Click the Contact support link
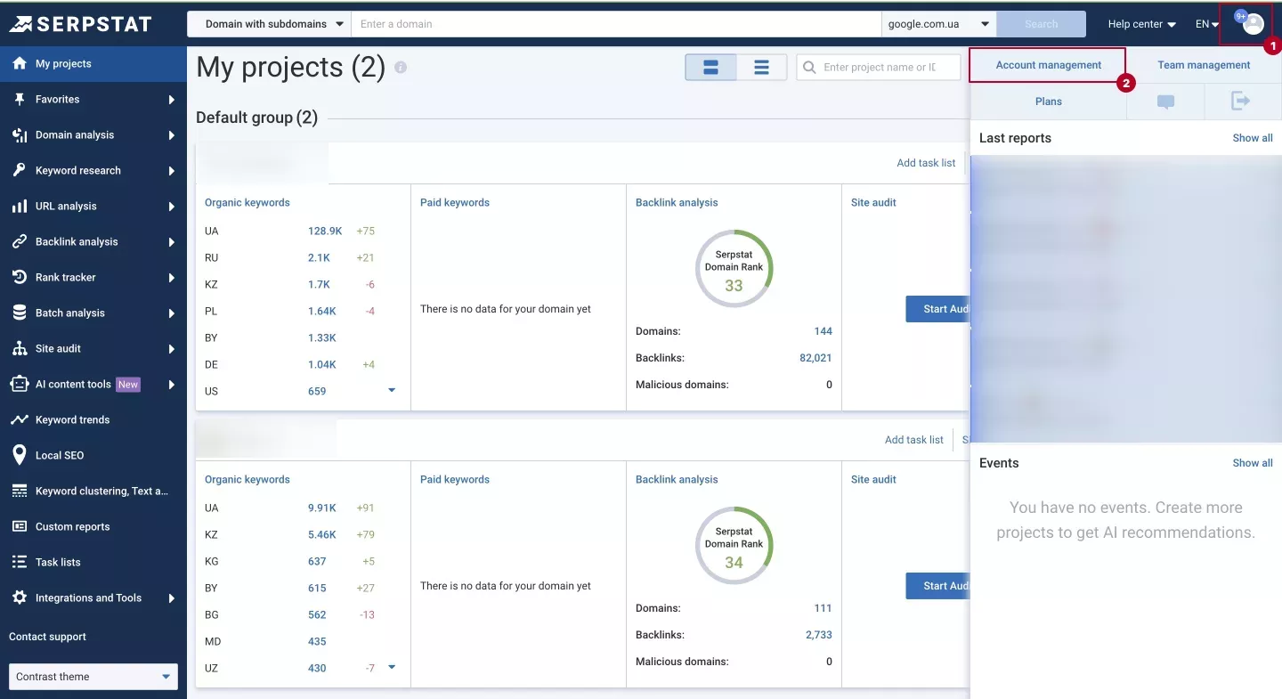 tap(47, 637)
